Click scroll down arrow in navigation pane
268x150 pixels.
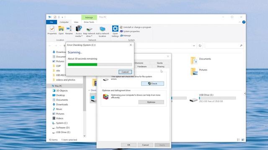point(85,136)
